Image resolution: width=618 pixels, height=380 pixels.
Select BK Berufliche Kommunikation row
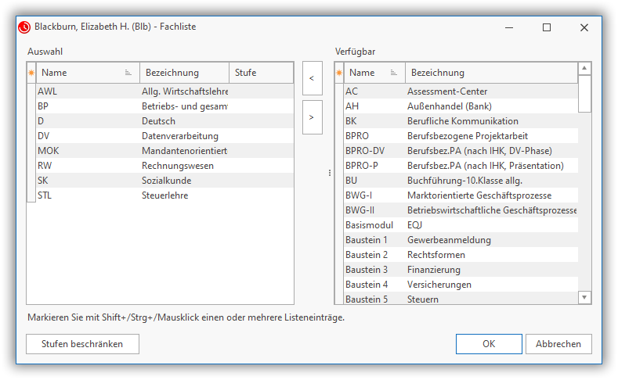coord(461,121)
